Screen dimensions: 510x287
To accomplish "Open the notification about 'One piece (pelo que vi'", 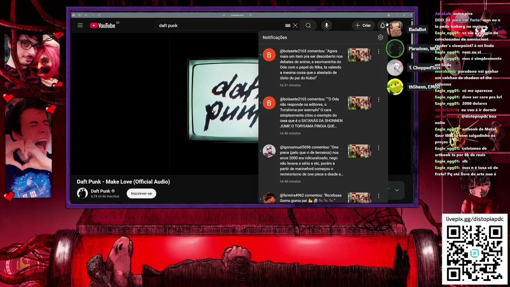I will (x=323, y=164).
